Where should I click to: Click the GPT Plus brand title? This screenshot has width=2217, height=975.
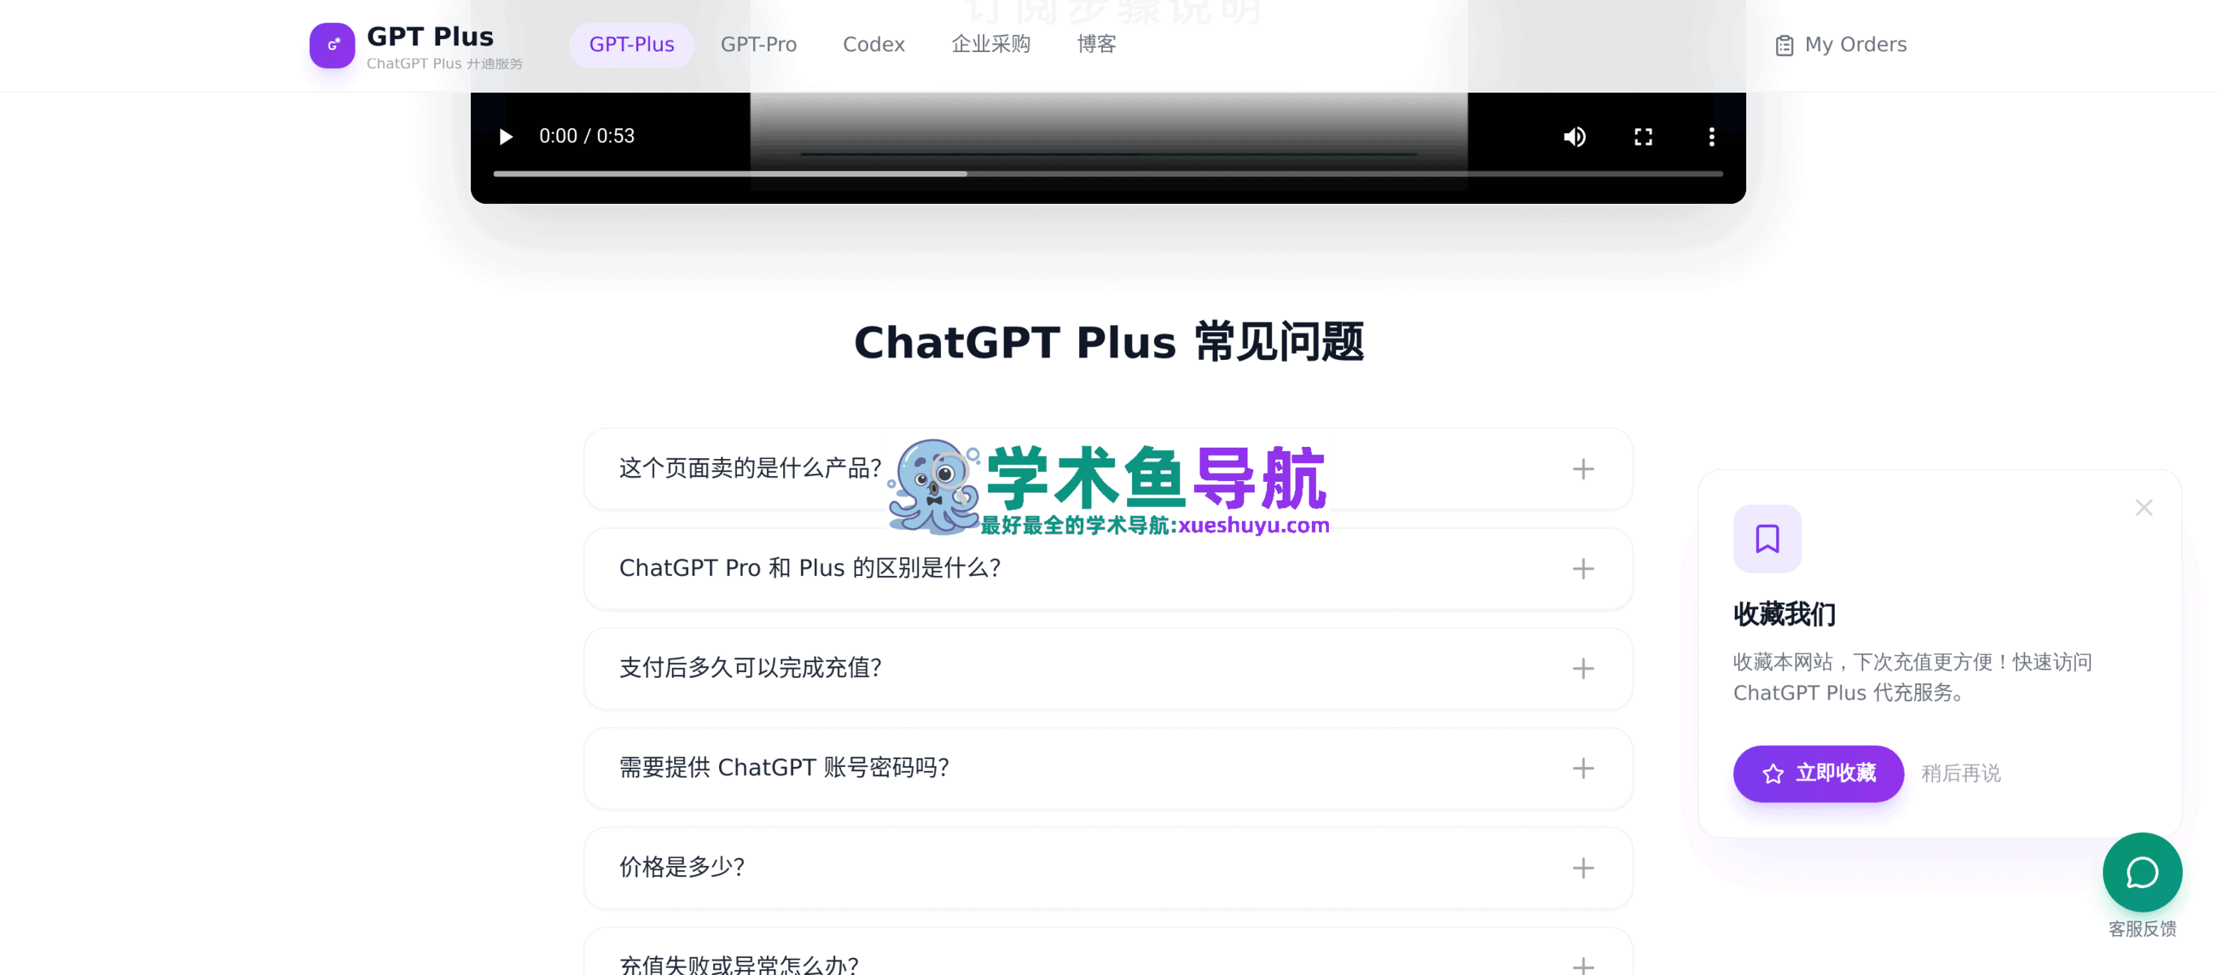click(x=429, y=36)
